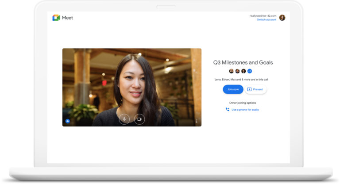Expand the +8 more participants badge
340x184 pixels.
click(x=250, y=71)
